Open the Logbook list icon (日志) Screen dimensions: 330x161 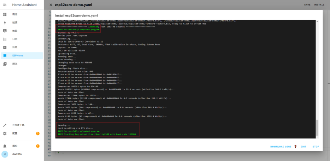[5, 39]
